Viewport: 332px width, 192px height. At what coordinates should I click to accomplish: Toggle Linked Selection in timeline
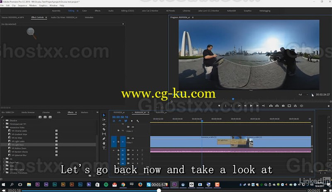126,121
